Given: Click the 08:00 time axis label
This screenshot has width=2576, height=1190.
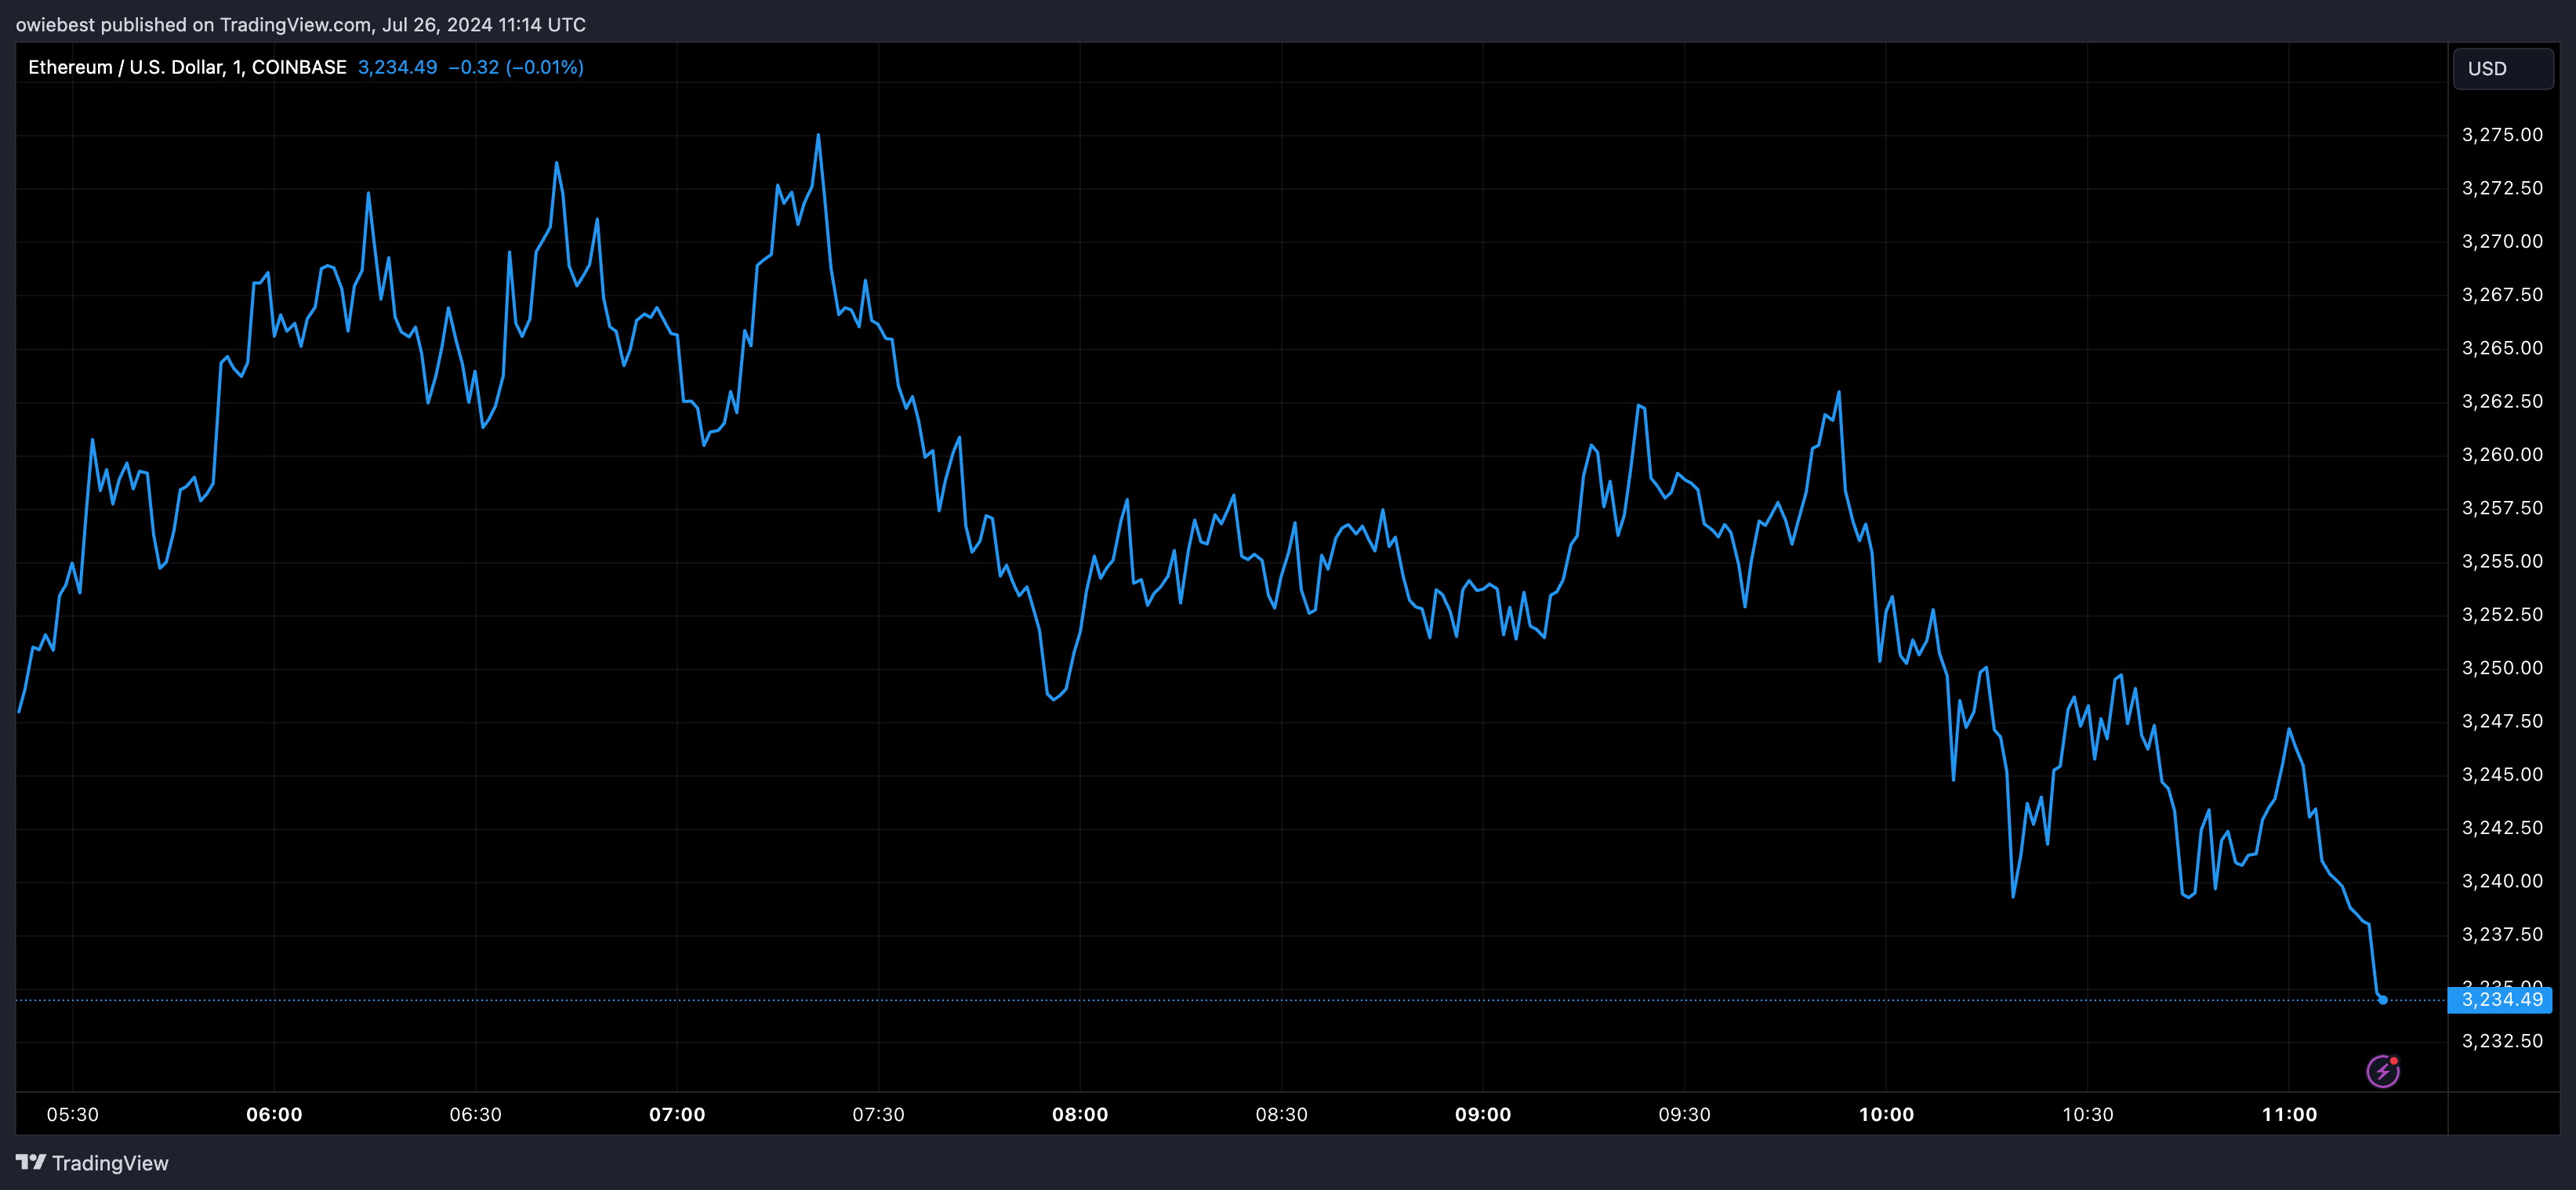Looking at the screenshot, I should click(1080, 1114).
